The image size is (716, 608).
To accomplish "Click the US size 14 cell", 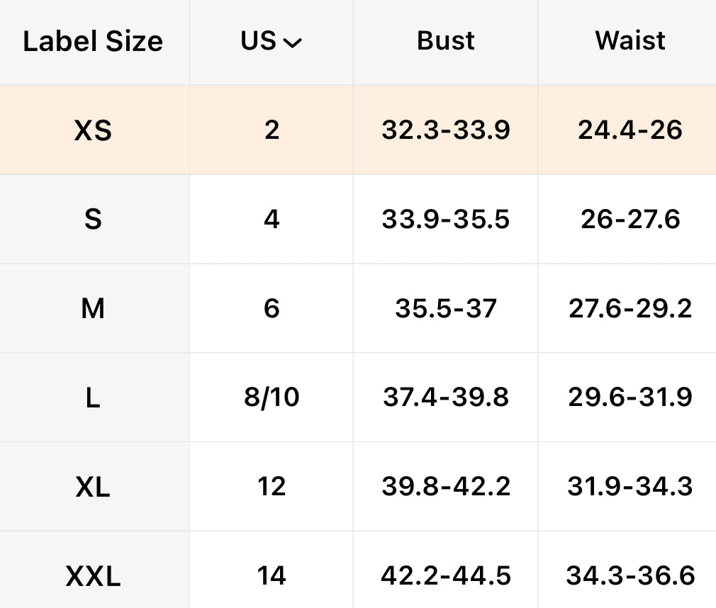I will click(x=272, y=576).
